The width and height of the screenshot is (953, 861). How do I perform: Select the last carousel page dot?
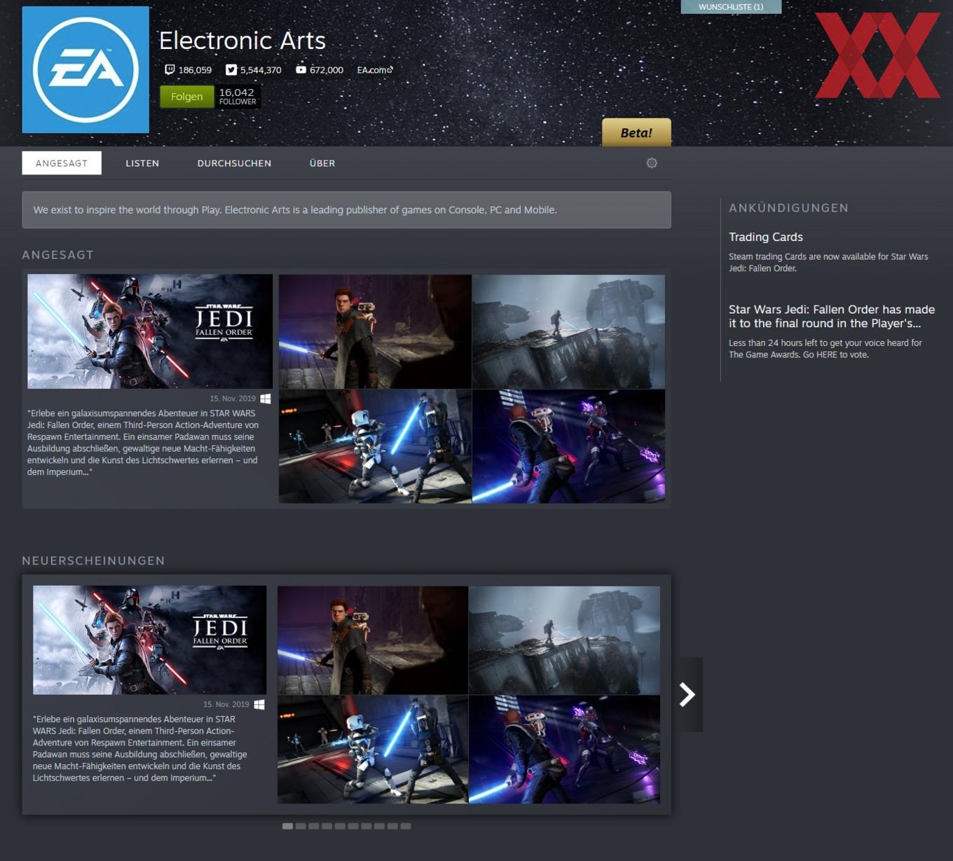point(406,826)
